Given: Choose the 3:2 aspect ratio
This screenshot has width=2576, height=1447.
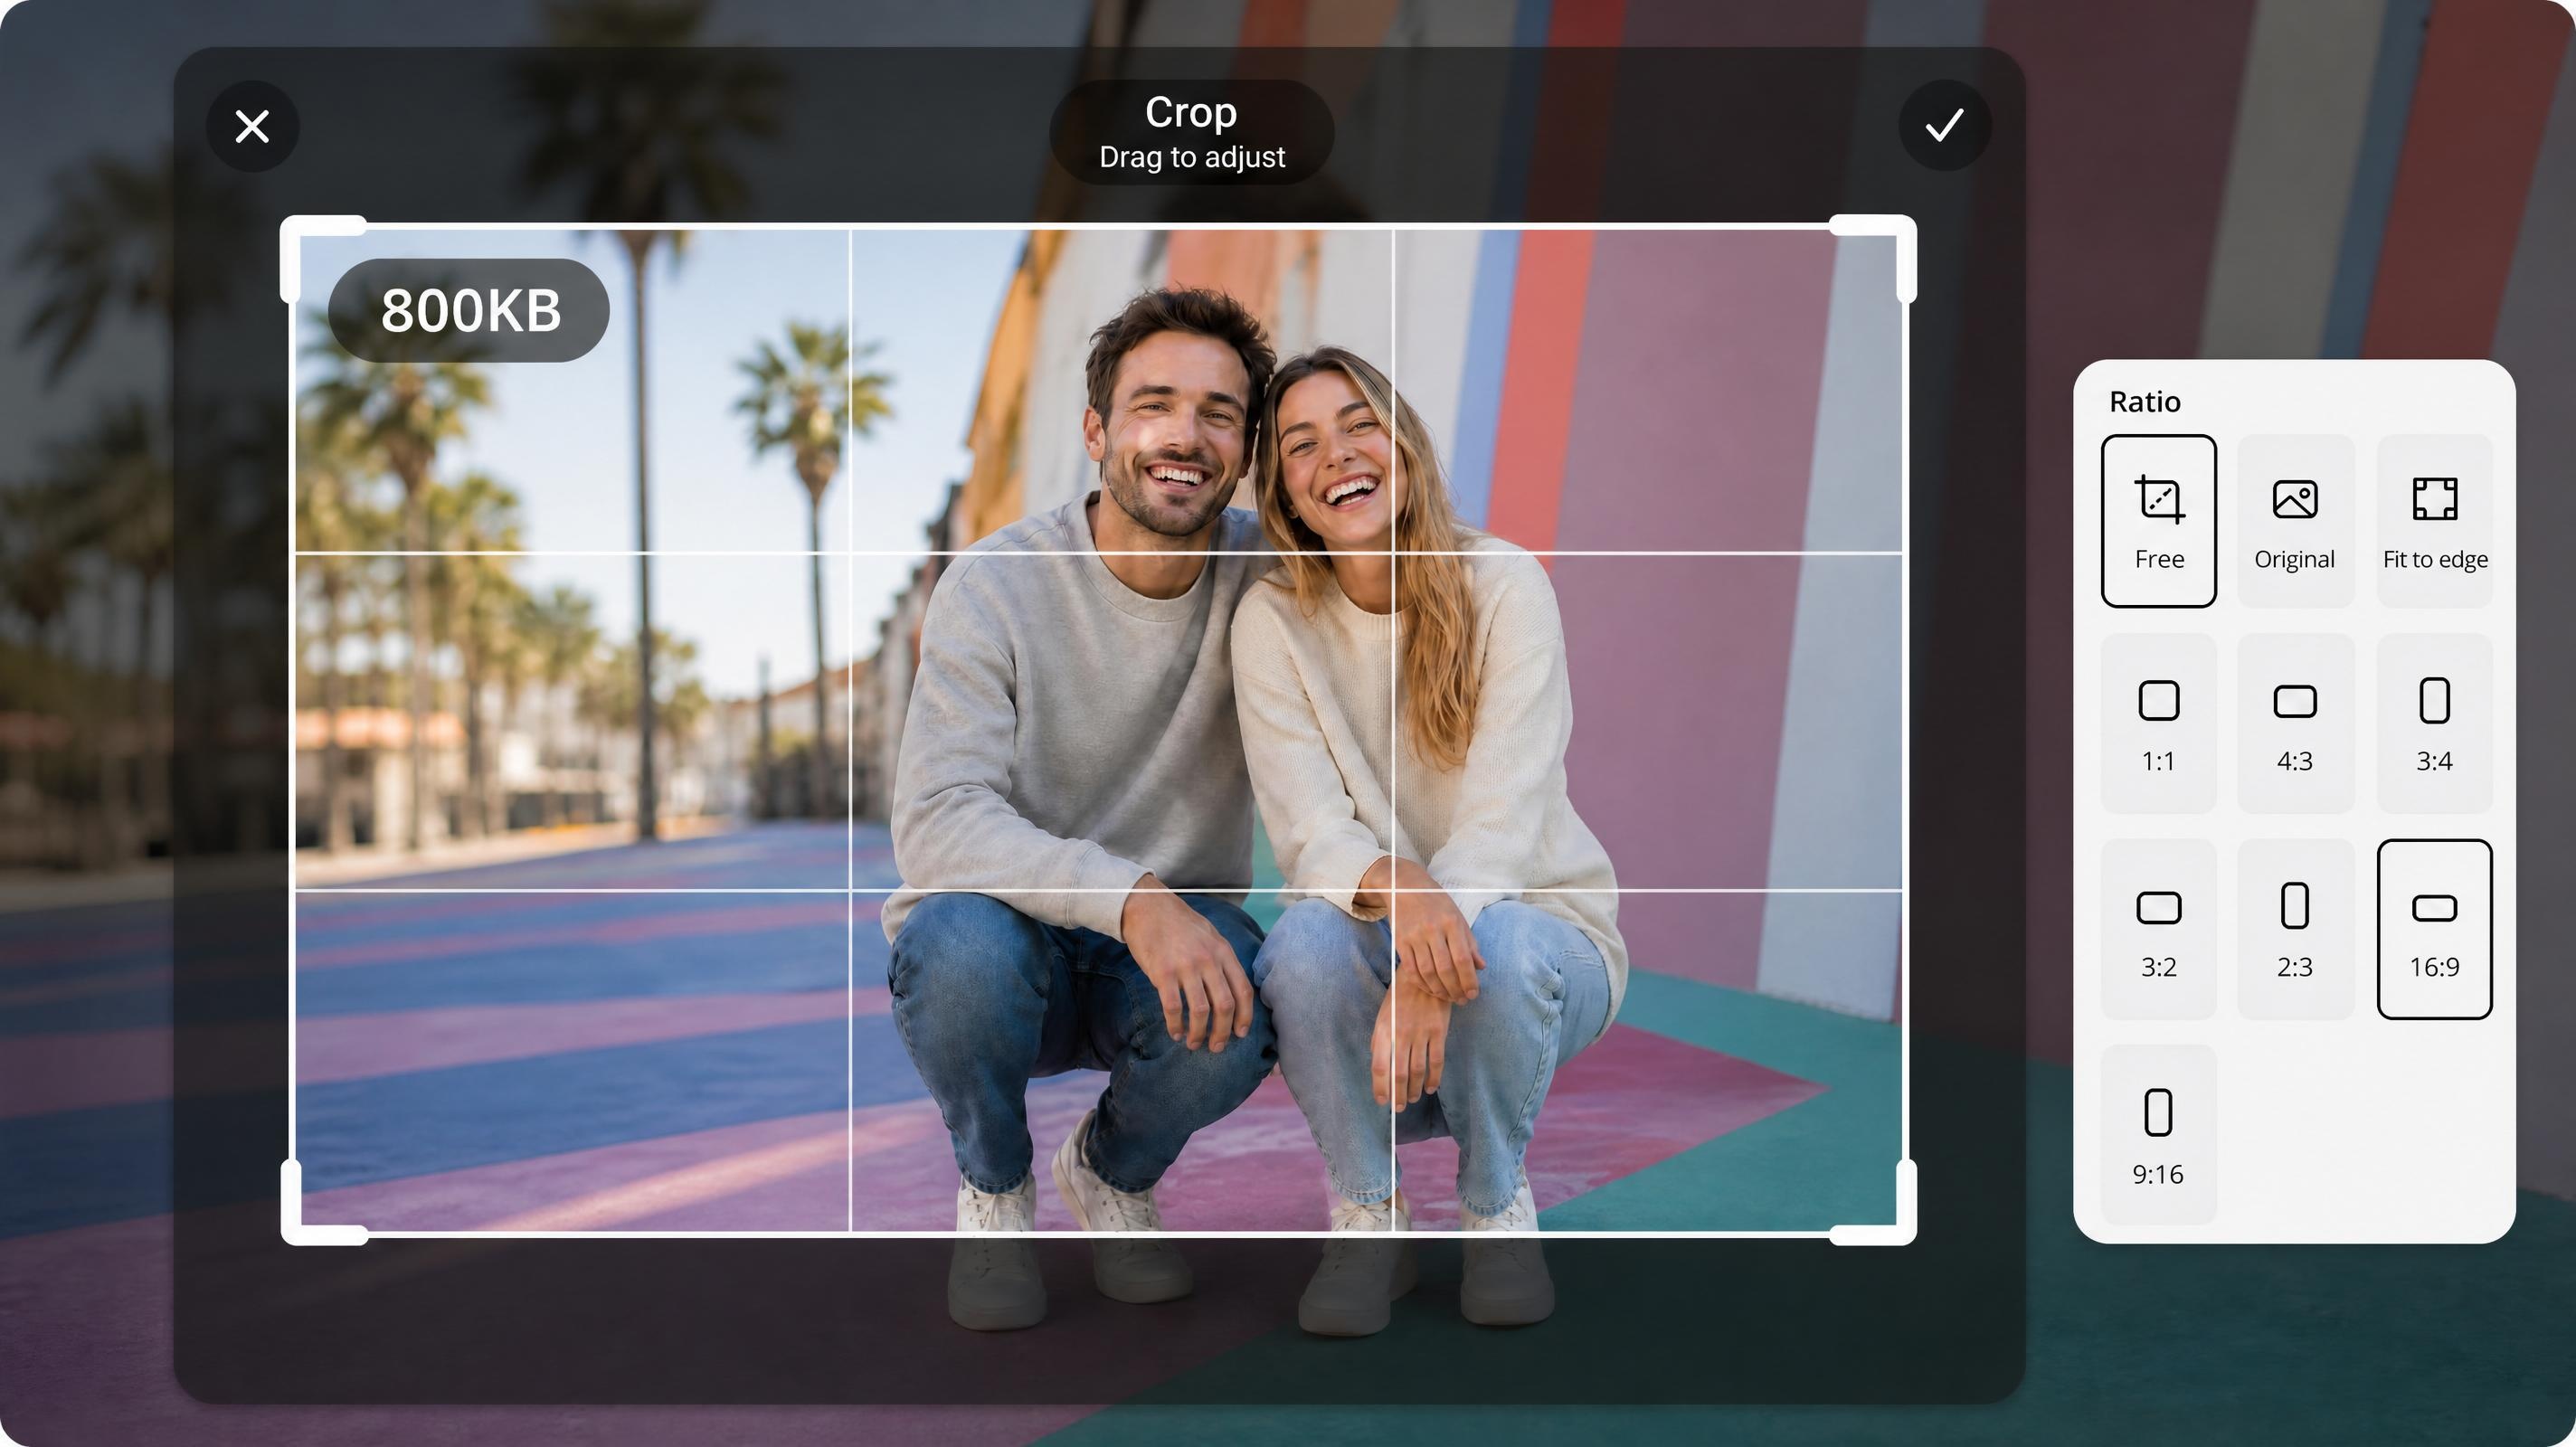Looking at the screenshot, I should pos(2158,929).
